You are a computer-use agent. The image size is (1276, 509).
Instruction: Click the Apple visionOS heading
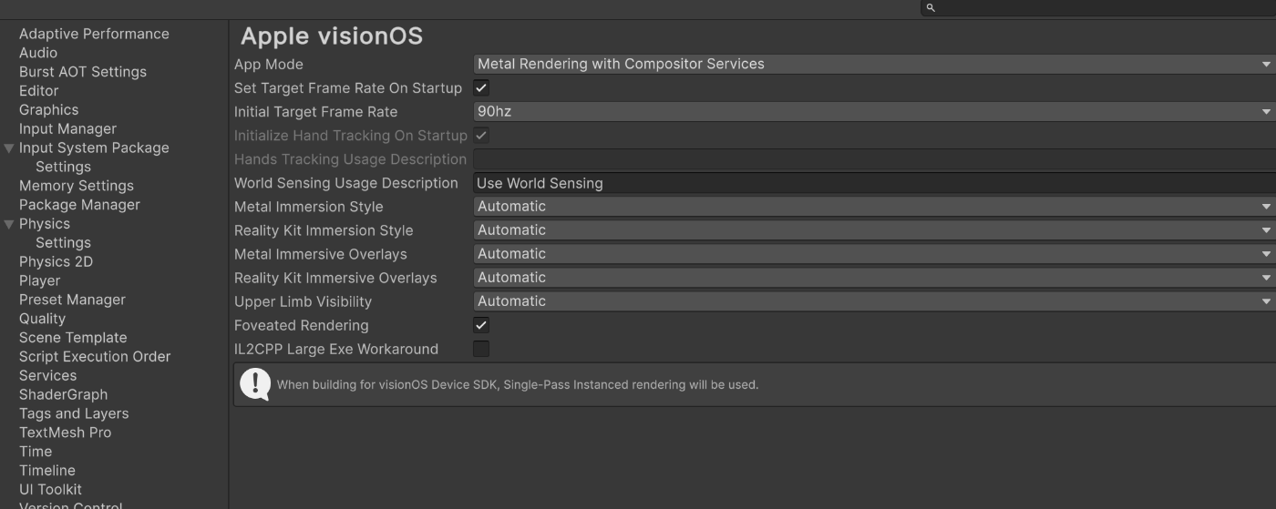tap(332, 36)
